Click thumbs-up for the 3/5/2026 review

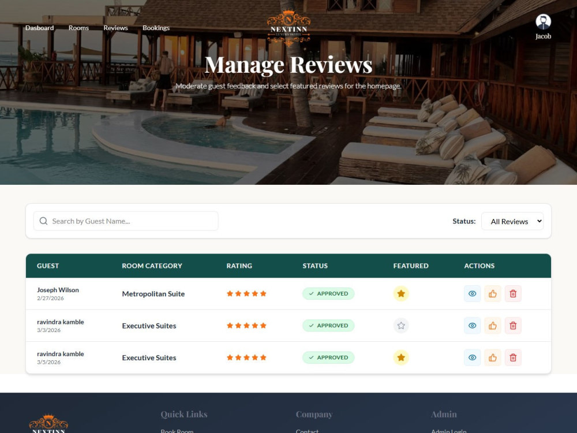(x=492, y=357)
